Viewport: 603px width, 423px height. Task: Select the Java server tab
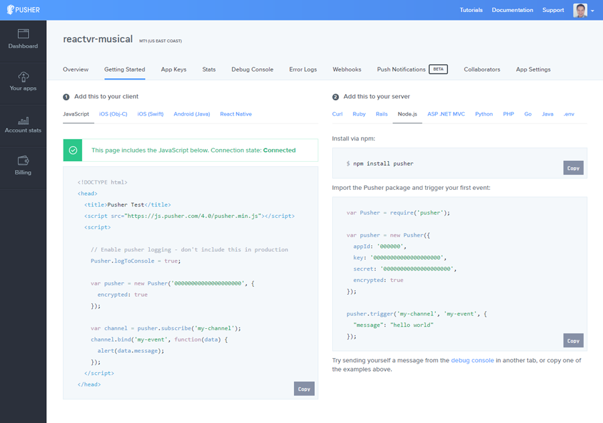coord(548,114)
